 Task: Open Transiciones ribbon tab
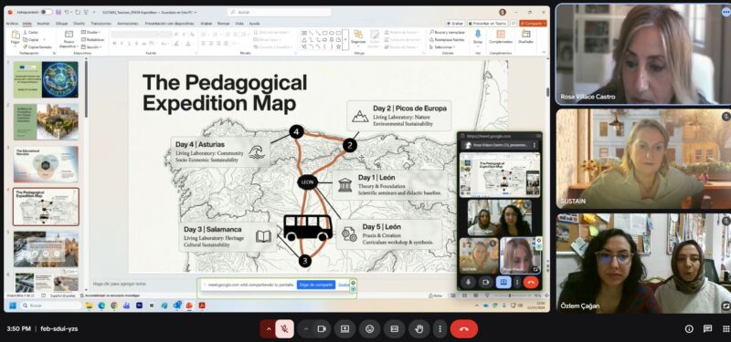pos(101,24)
